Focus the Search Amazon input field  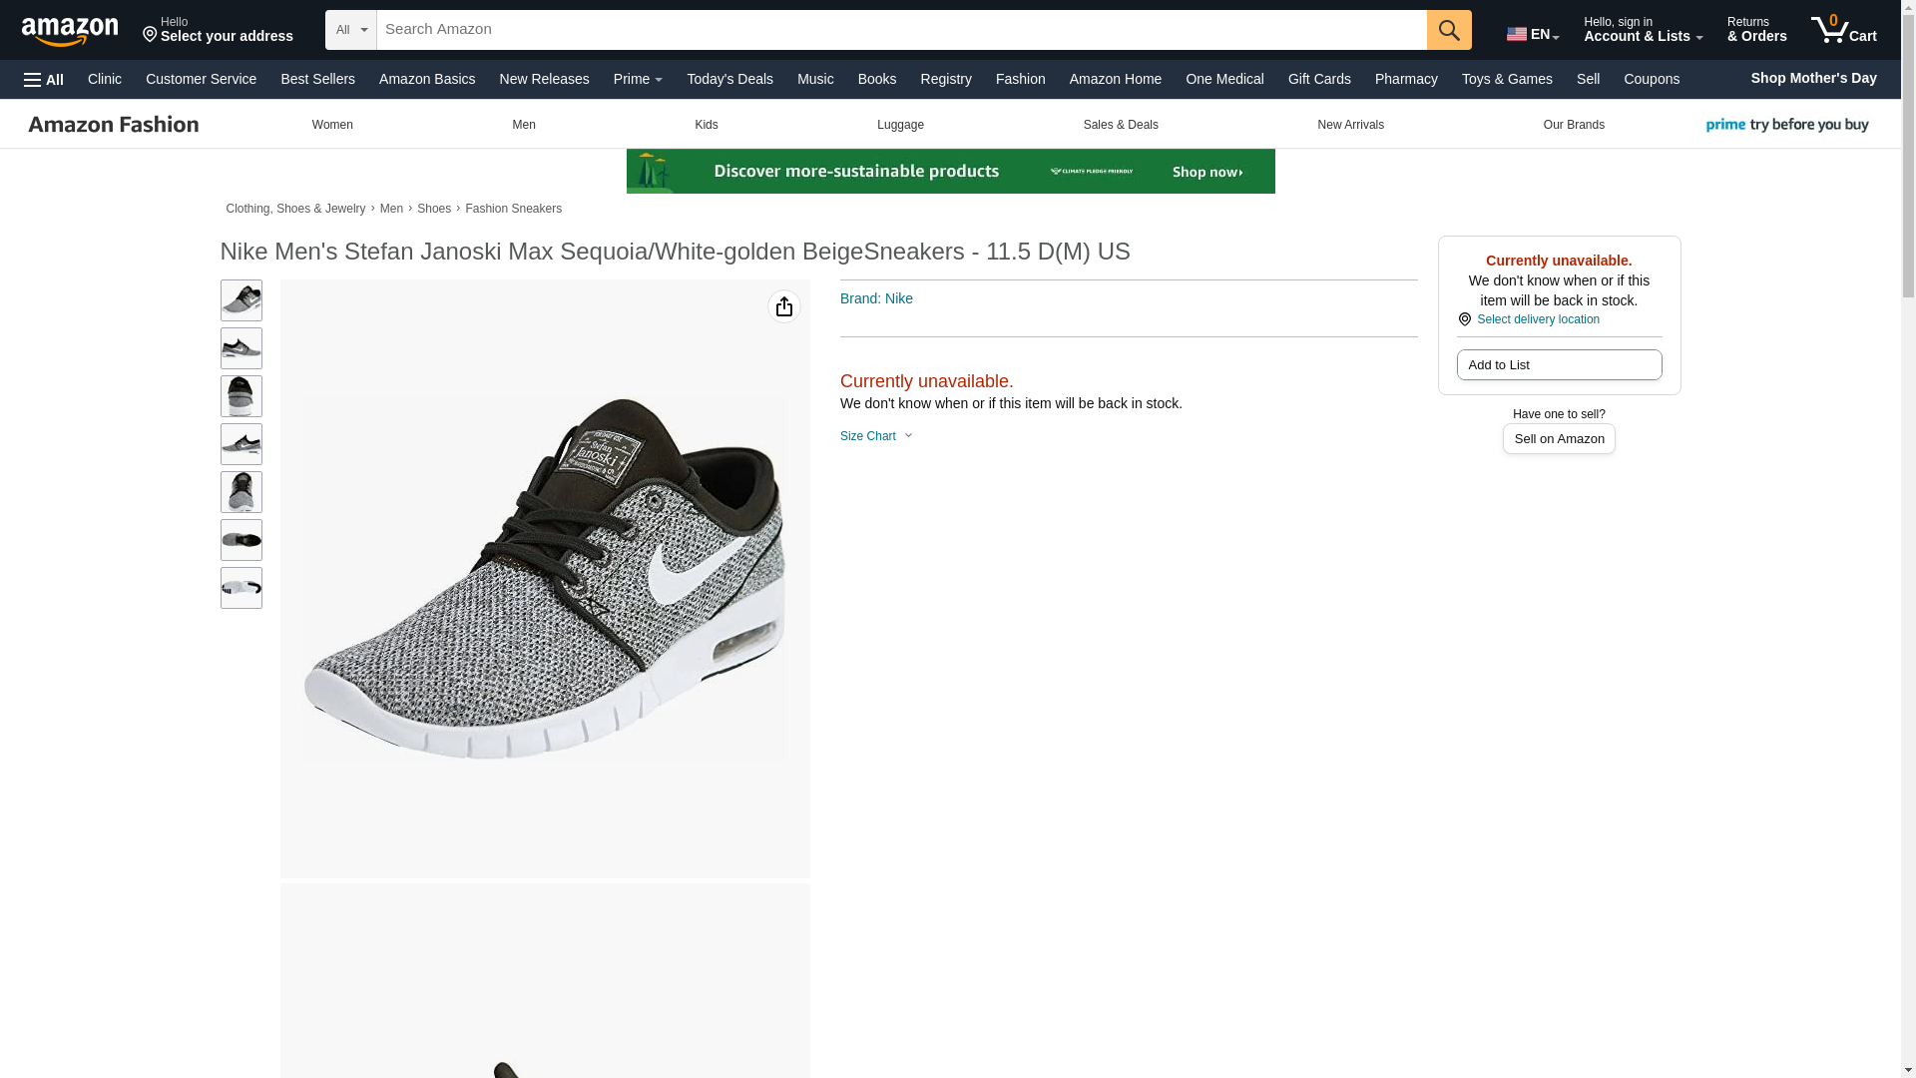[900, 30]
